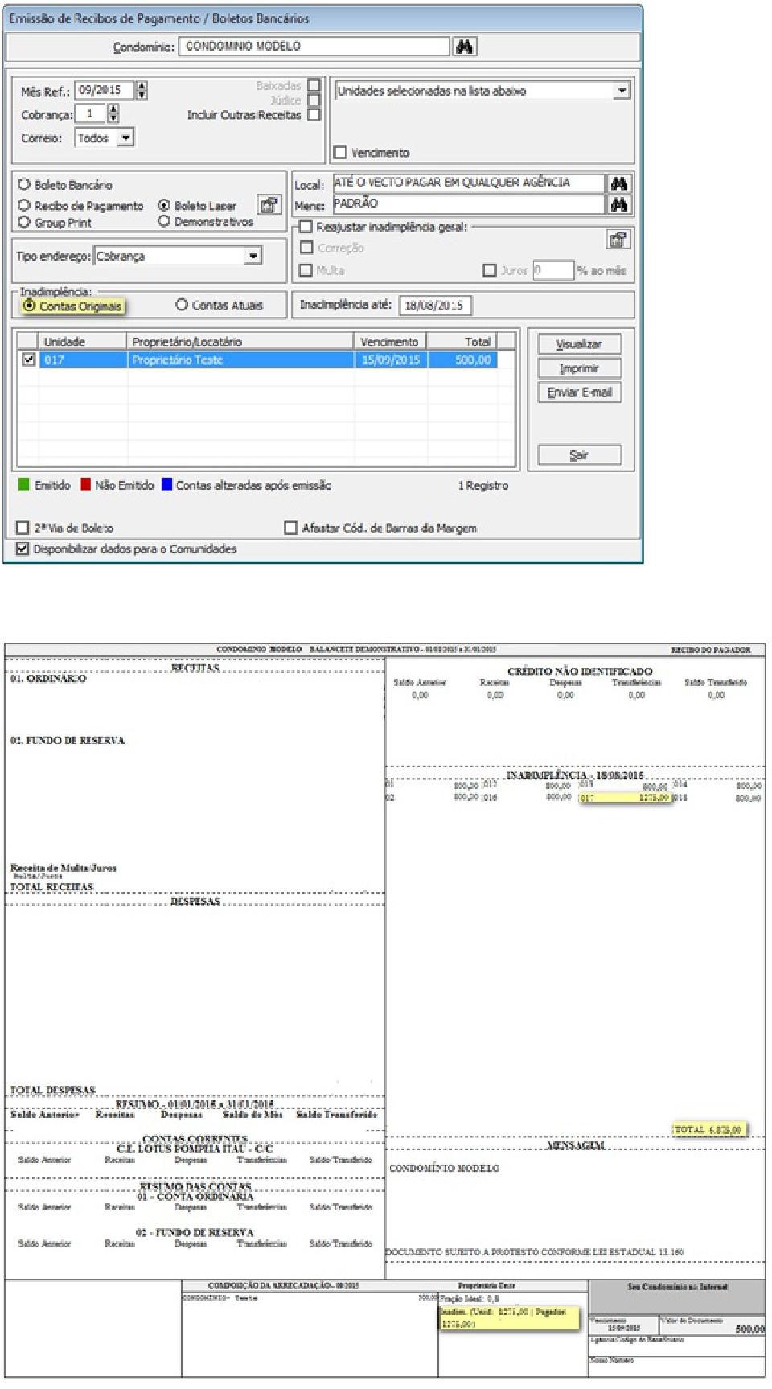The height and width of the screenshot is (1389, 772).
Task: Click the 500,00 total cell
Action: (x=462, y=360)
